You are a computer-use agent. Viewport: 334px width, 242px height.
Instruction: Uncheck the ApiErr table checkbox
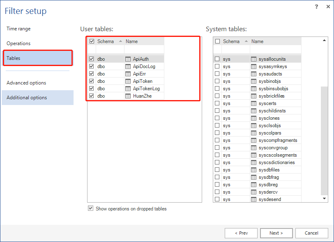click(x=91, y=73)
